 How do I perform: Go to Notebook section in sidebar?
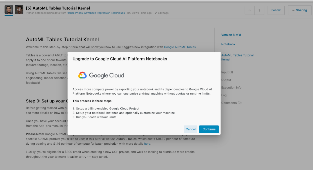pyautogui.click(x=228, y=44)
